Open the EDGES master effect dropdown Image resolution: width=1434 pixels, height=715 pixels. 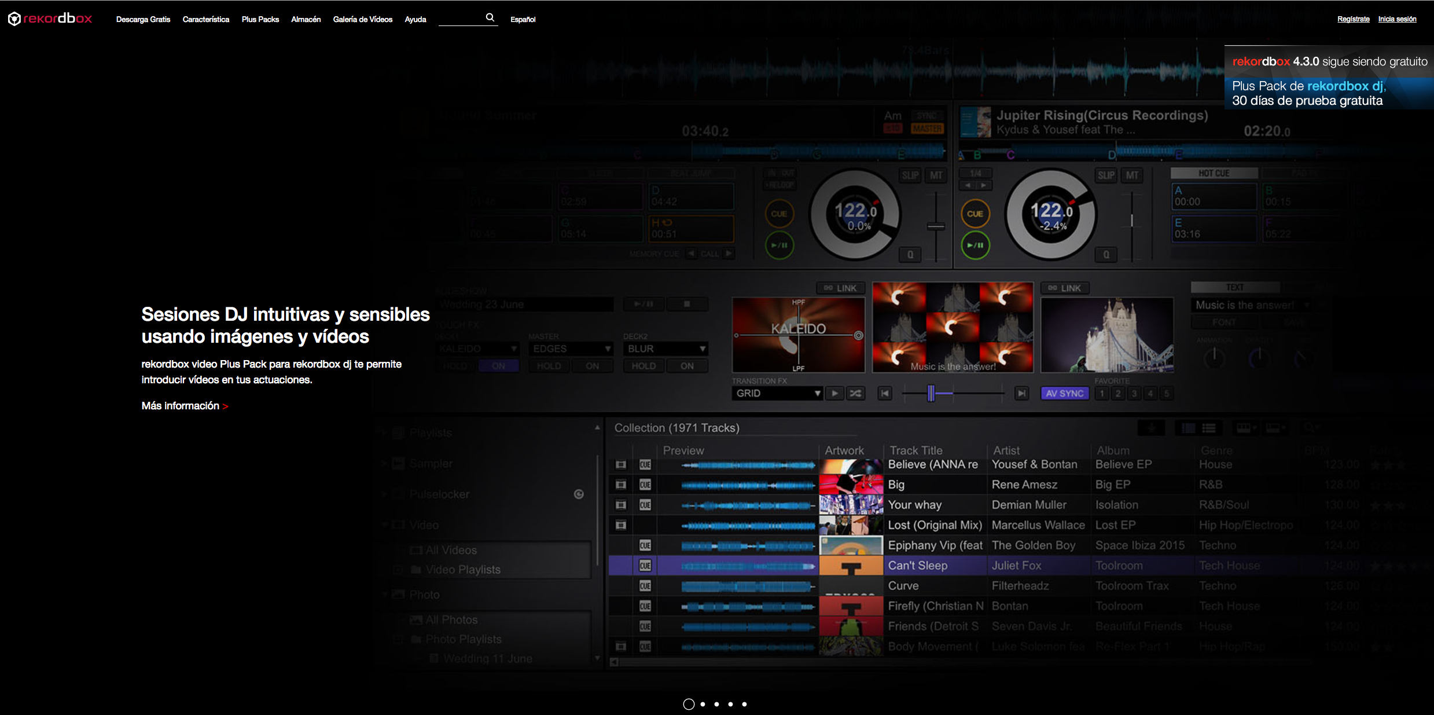pyautogui.click(x=571, y=349)
